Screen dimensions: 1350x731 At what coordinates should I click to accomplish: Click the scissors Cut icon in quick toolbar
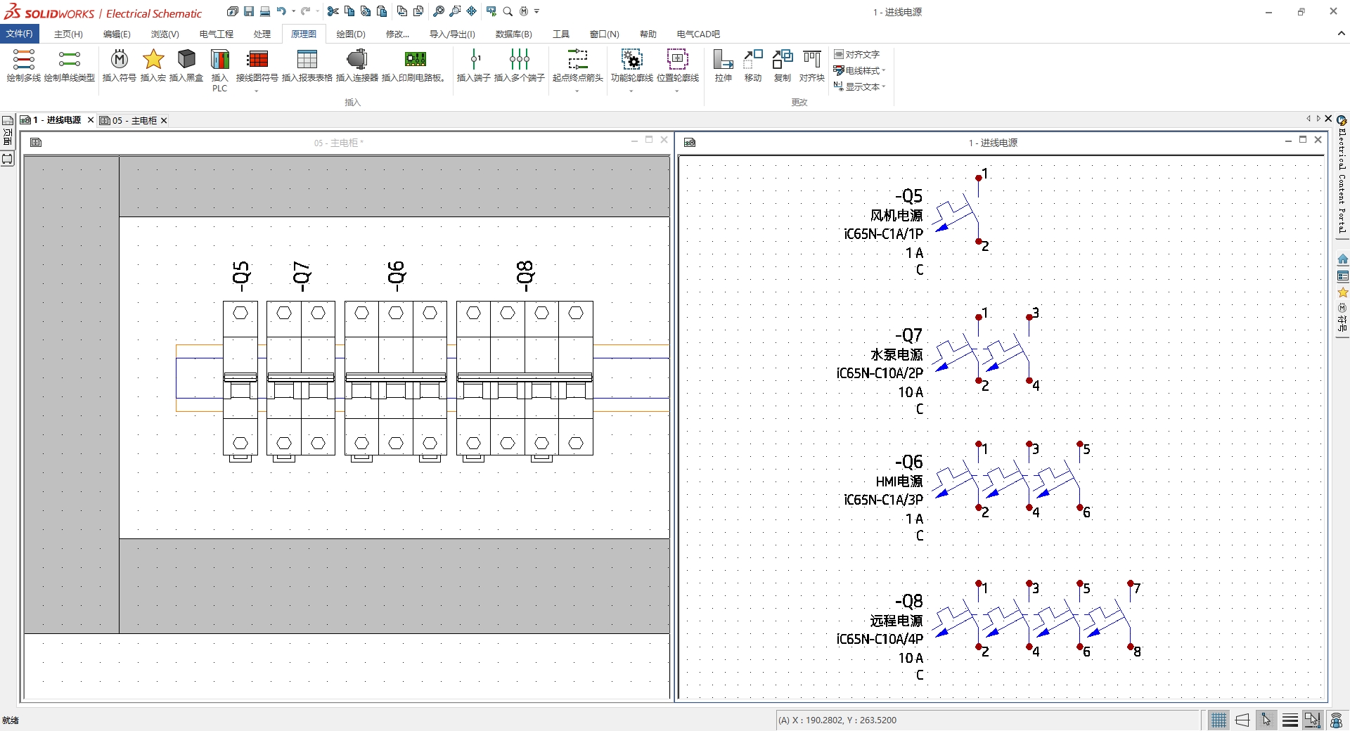tap(333, 11)
